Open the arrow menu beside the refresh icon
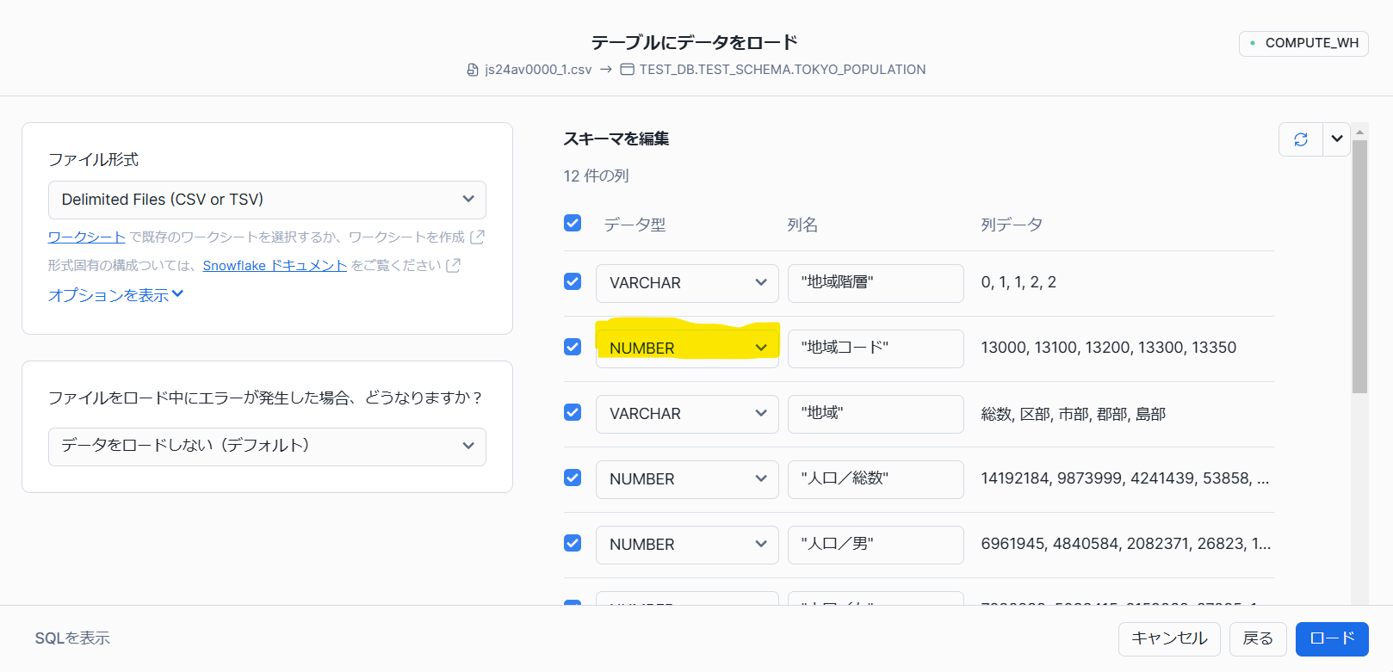The image size is (1393, 672). pyautogui.click(x=1337, y=139)
